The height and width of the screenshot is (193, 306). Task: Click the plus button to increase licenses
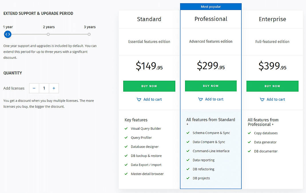tap(54, 88)
